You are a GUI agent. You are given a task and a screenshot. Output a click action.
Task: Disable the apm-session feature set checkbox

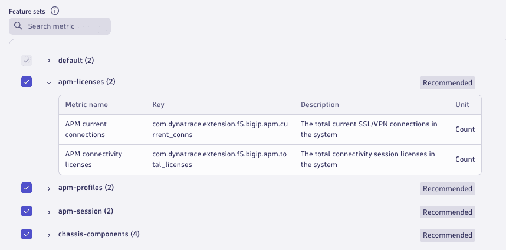tap(27, 211)
